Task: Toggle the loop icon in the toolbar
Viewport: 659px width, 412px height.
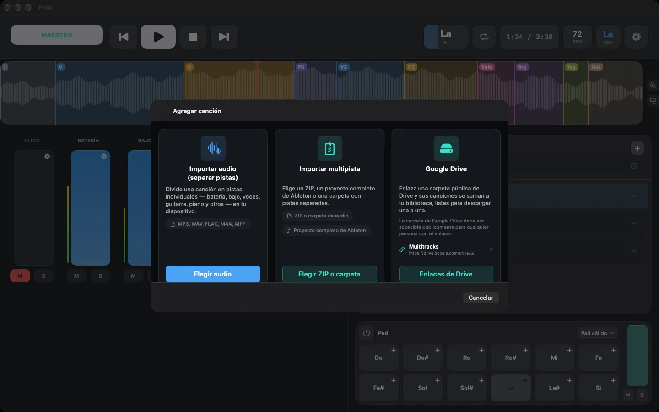Action: [484, 37]
